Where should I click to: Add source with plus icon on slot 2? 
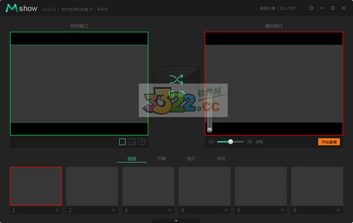[x=114, y=210]
